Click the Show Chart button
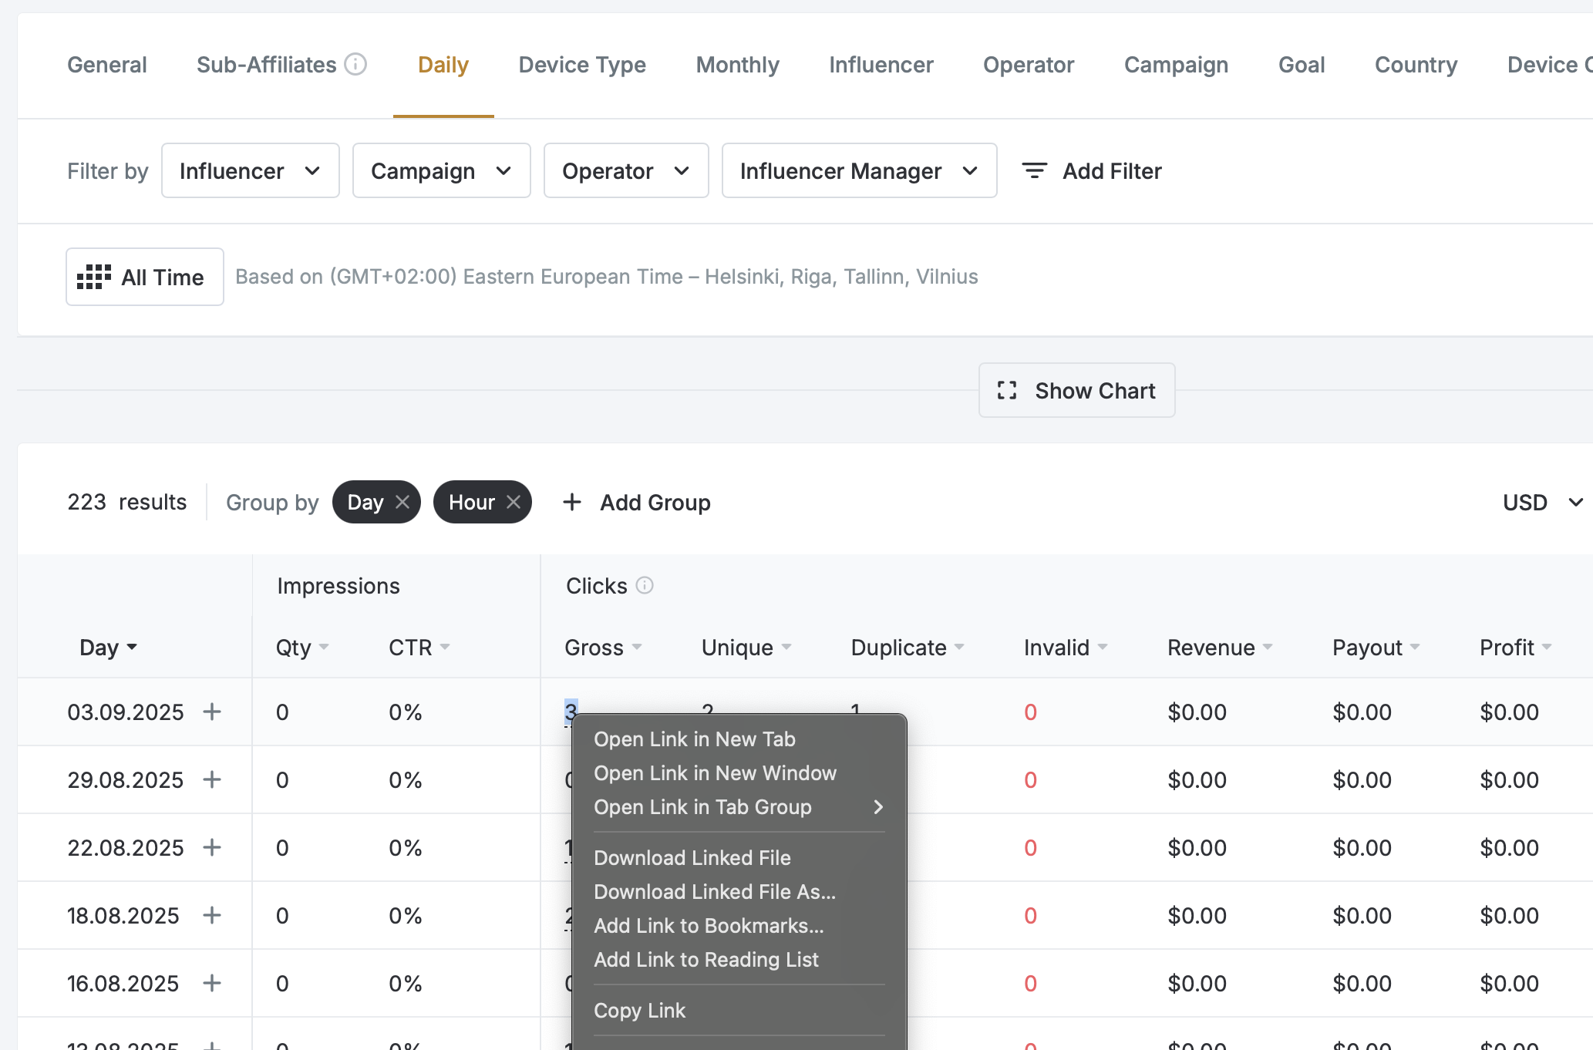Viewport: 1593px width, 1050px height. (1076, 390)
